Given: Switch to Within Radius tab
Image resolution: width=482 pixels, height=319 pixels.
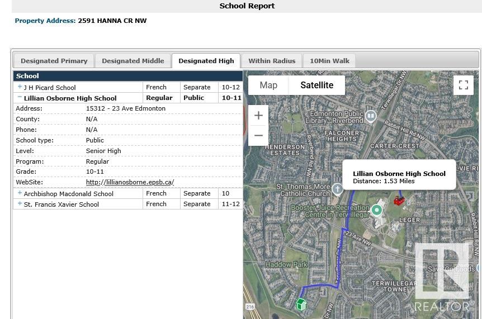Looking at the screenshot, I should (x=272, y=61).
